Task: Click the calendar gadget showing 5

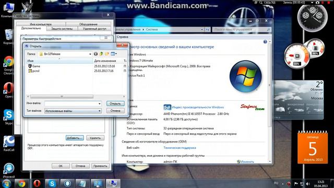Action: coord(313,147)
